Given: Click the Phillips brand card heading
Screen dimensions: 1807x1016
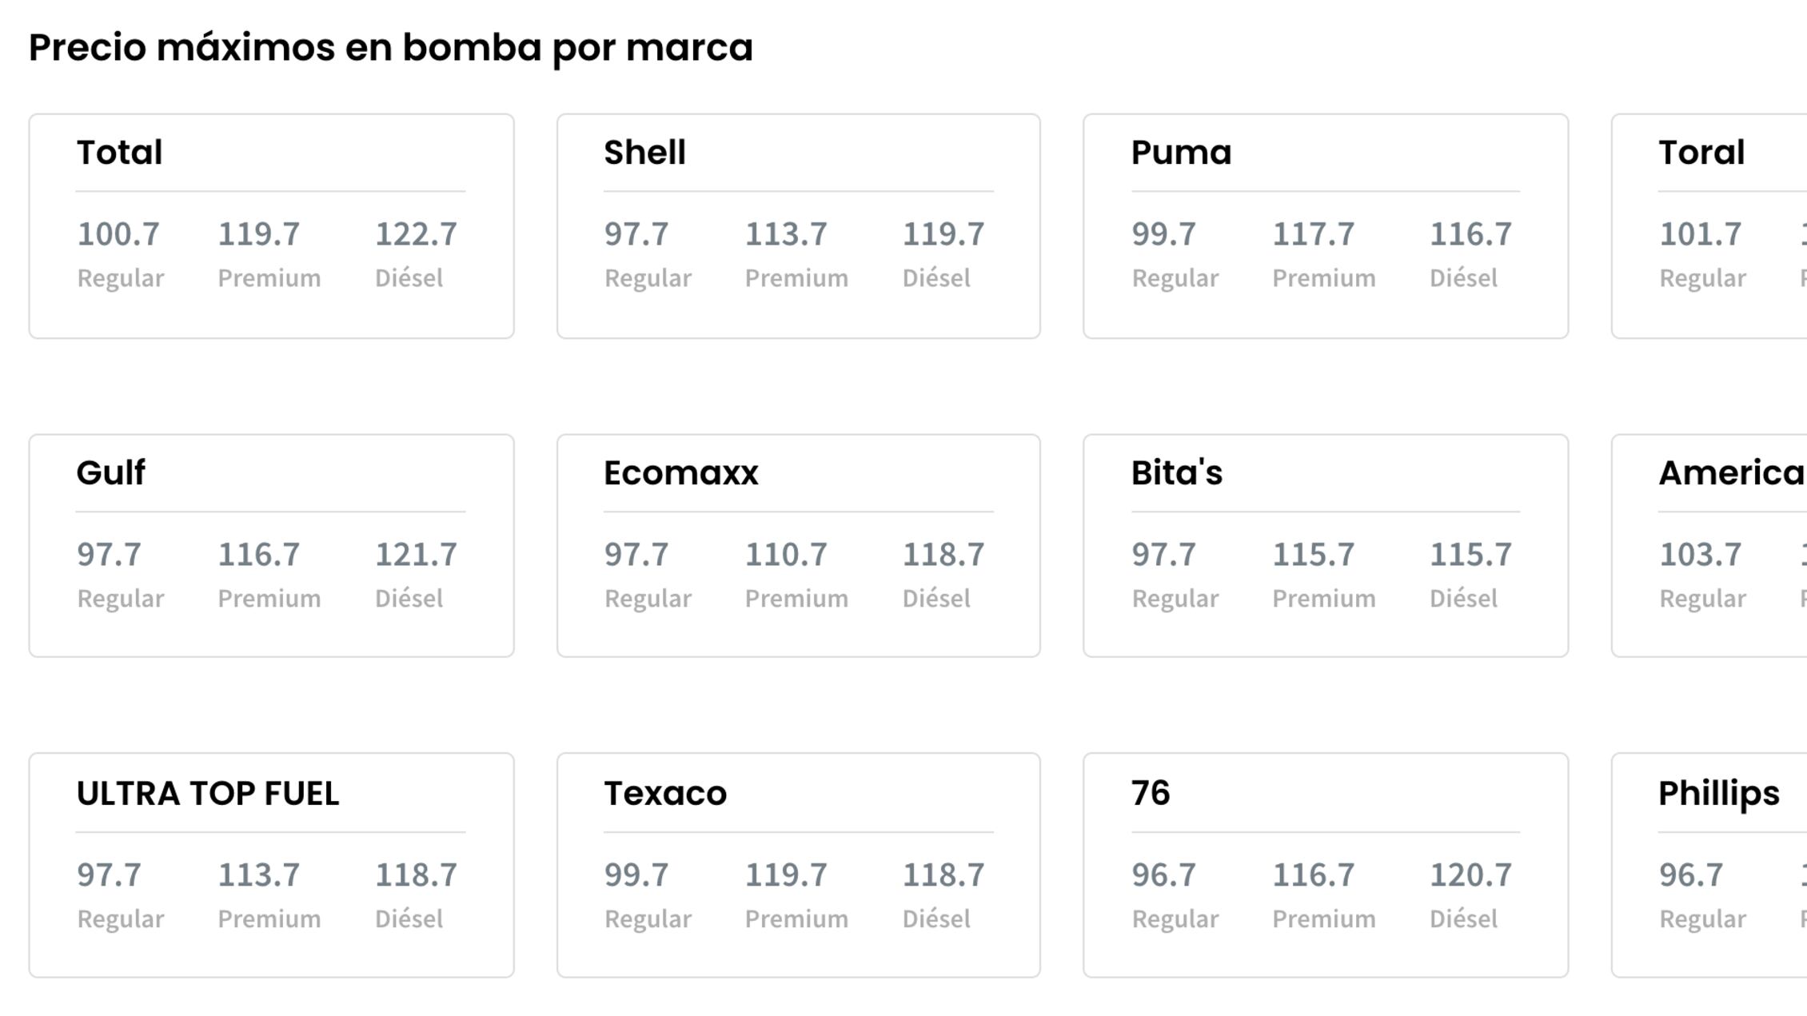Looking at the screenshot, I should (1719, 794).
